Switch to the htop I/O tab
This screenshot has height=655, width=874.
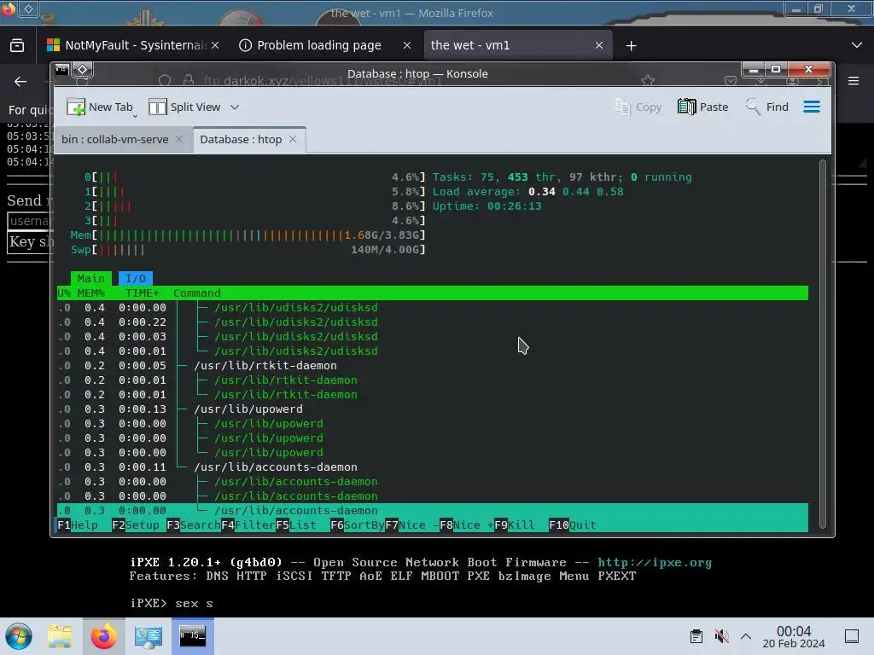[136, 279]
